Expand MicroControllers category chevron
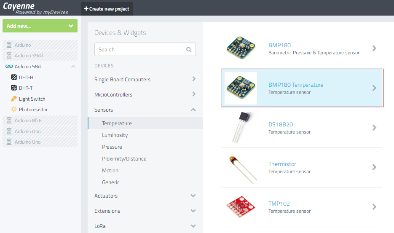The image size is (394, 233). click(194, 94)
